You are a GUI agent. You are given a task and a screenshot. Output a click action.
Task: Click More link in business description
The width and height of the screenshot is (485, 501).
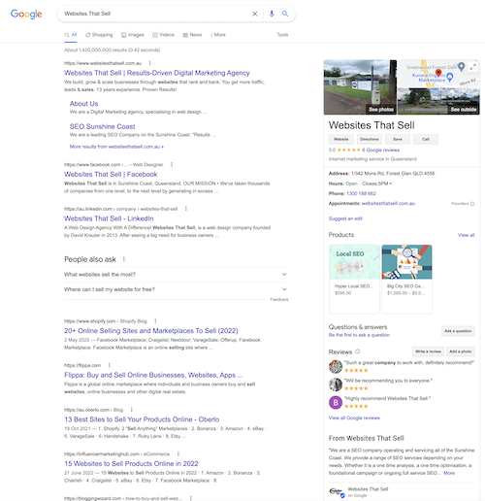449,473
